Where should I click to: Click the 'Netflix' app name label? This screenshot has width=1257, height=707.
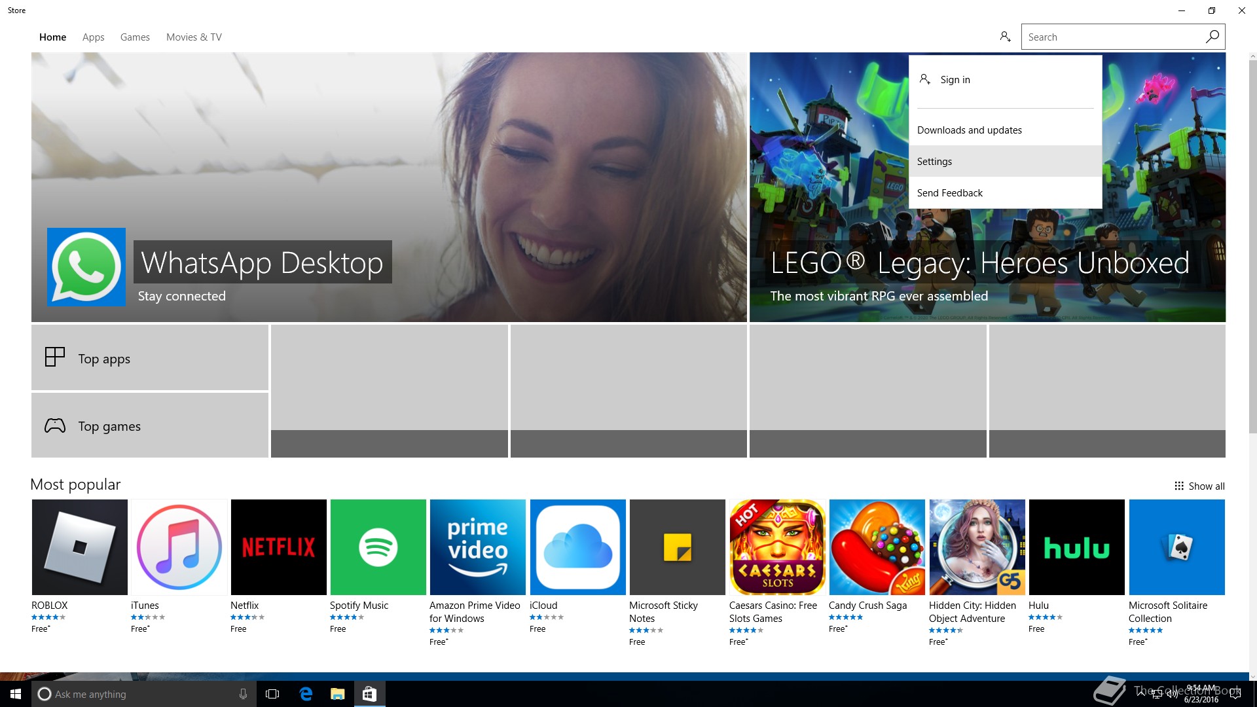(244, 606)
